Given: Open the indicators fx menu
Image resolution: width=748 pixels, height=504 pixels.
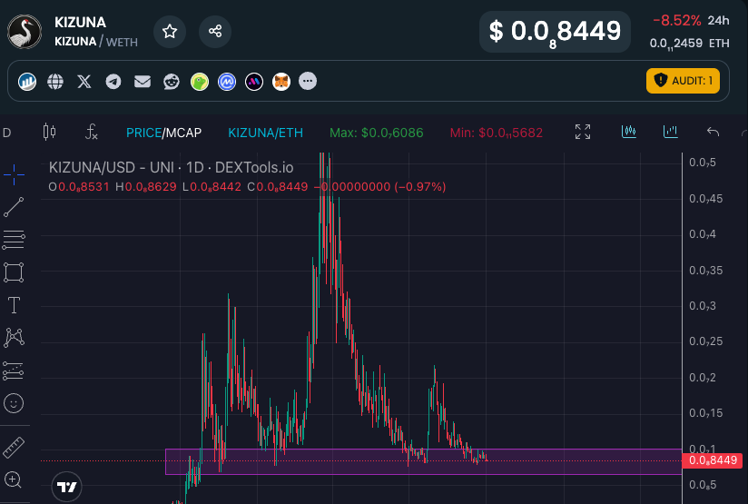Looking at the screenshot, I should pos(91,132).
